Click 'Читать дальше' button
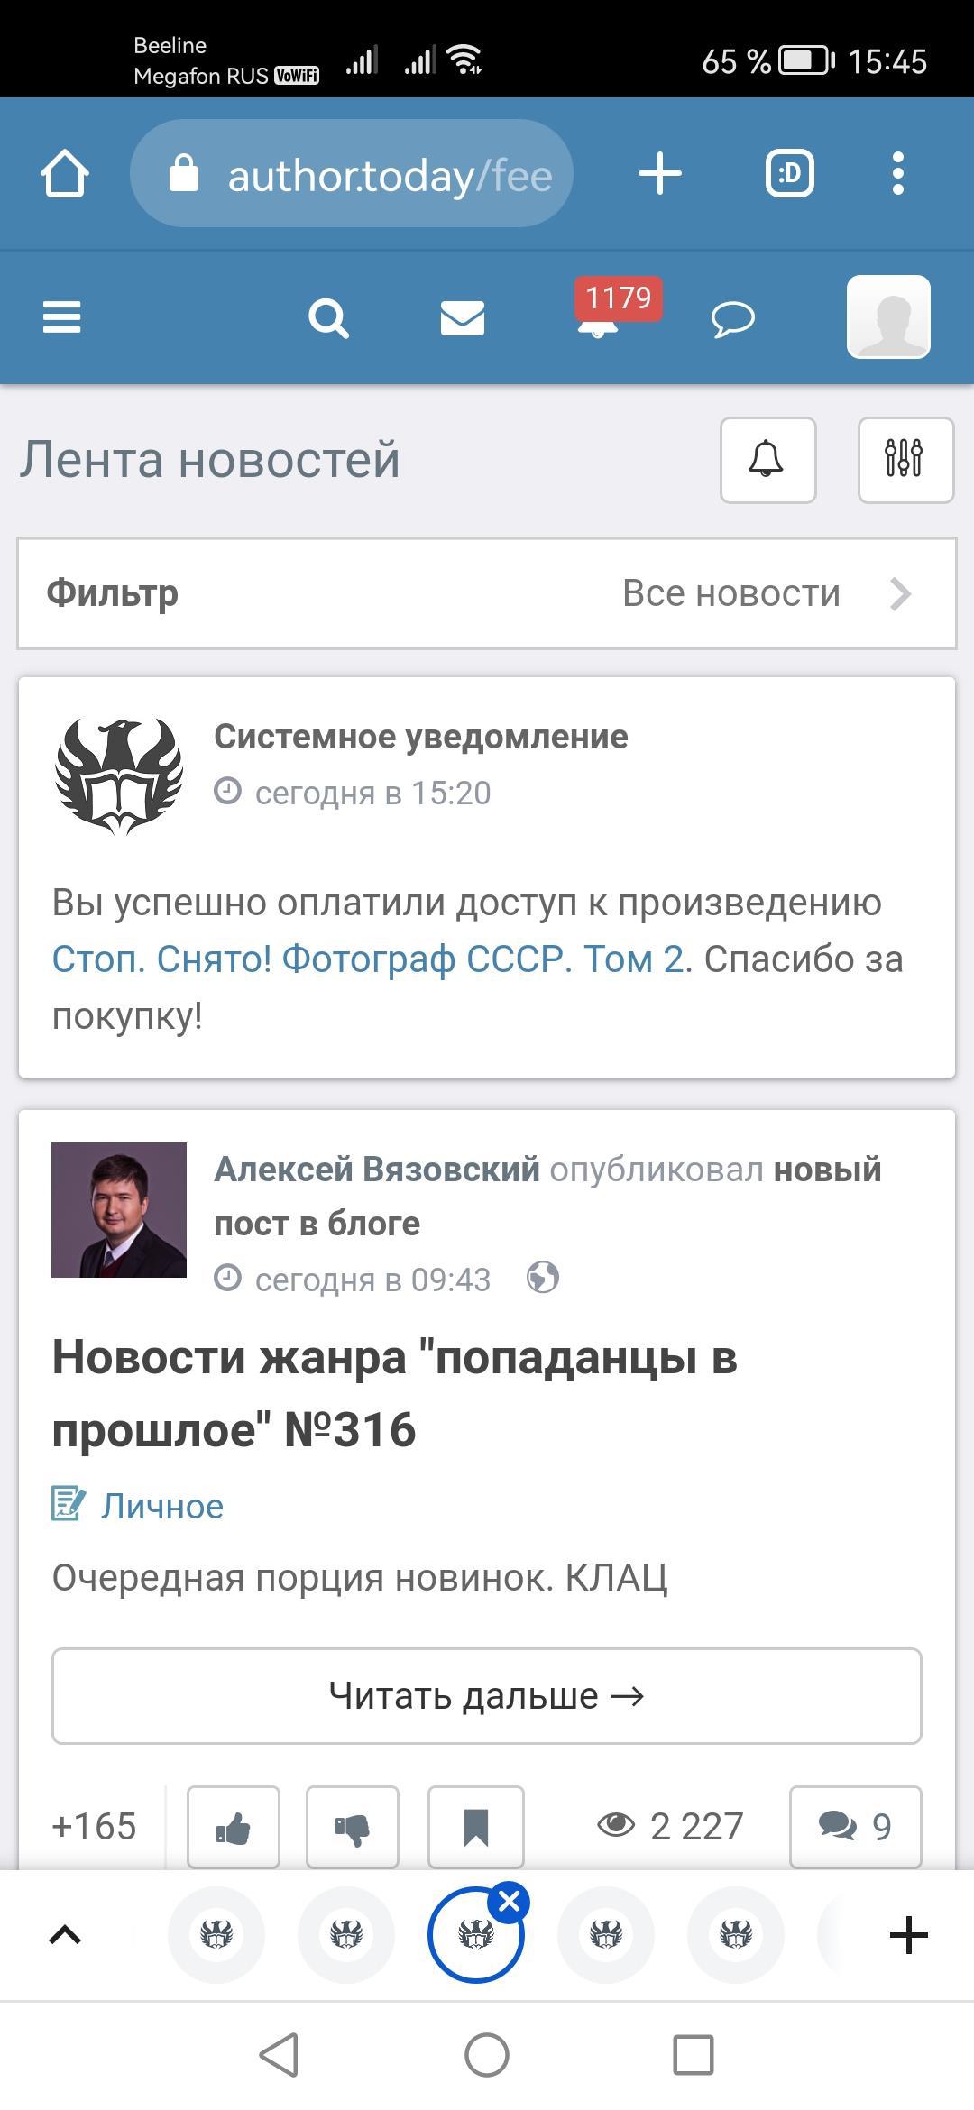 coord(487,1696)
